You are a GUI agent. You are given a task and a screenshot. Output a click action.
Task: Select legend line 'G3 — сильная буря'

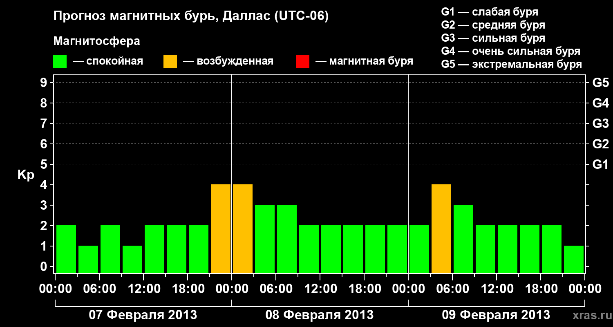tap(493, 38)
